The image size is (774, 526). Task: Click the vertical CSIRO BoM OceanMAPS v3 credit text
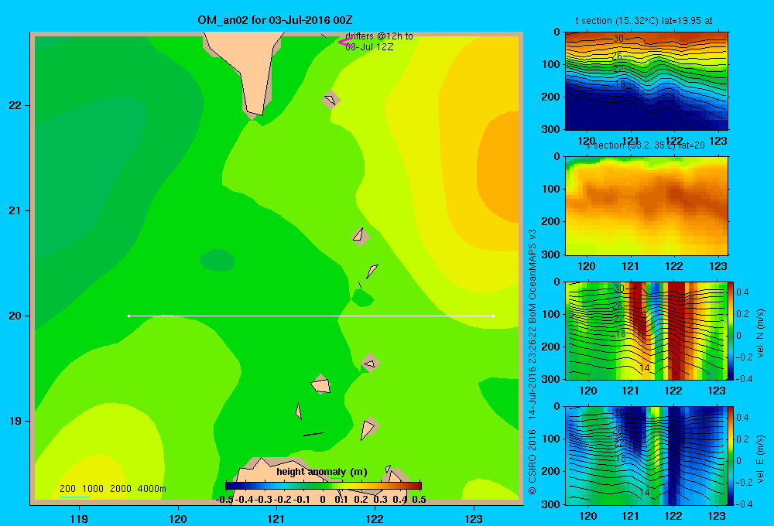[x=533, y=362]
